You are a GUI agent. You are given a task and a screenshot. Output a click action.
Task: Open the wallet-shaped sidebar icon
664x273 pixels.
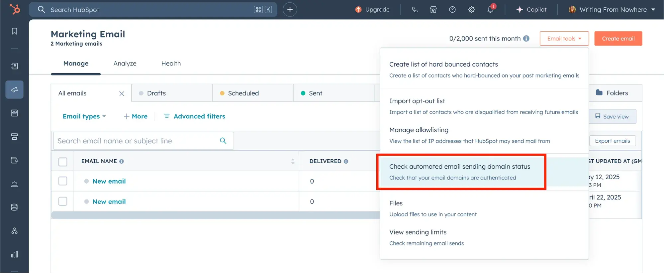14,160
